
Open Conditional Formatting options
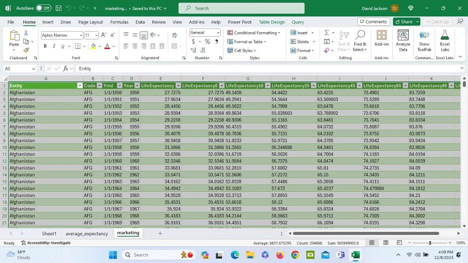(x=254, y=33)
